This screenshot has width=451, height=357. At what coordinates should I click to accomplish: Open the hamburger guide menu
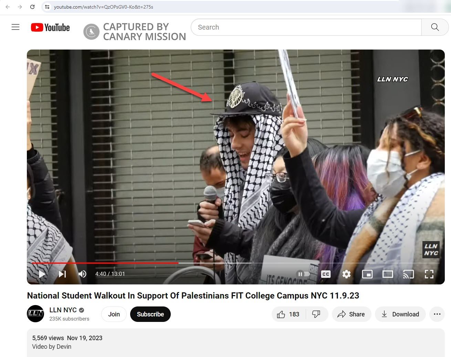click(15, 27)
